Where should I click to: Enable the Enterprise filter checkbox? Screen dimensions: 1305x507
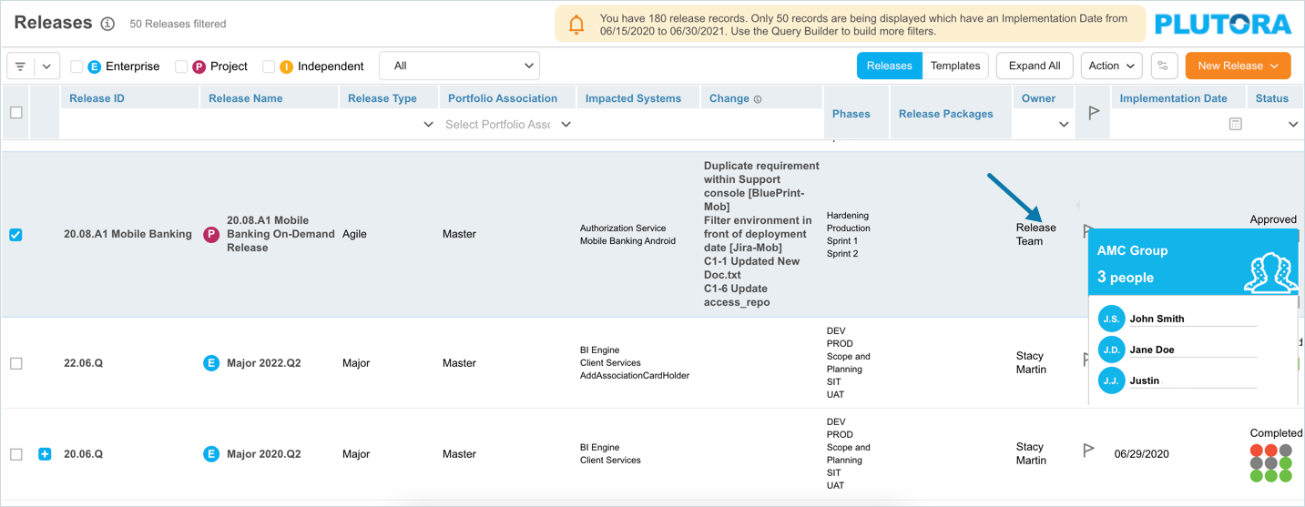click(76, 66)
